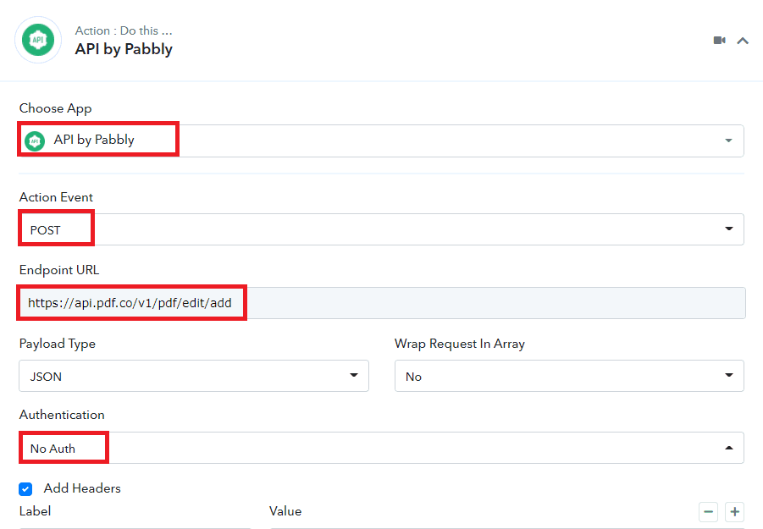This screenshot has height=529, width=763.
Task: Open the Action Event dropdown showing POST
Action: point(728,229)
